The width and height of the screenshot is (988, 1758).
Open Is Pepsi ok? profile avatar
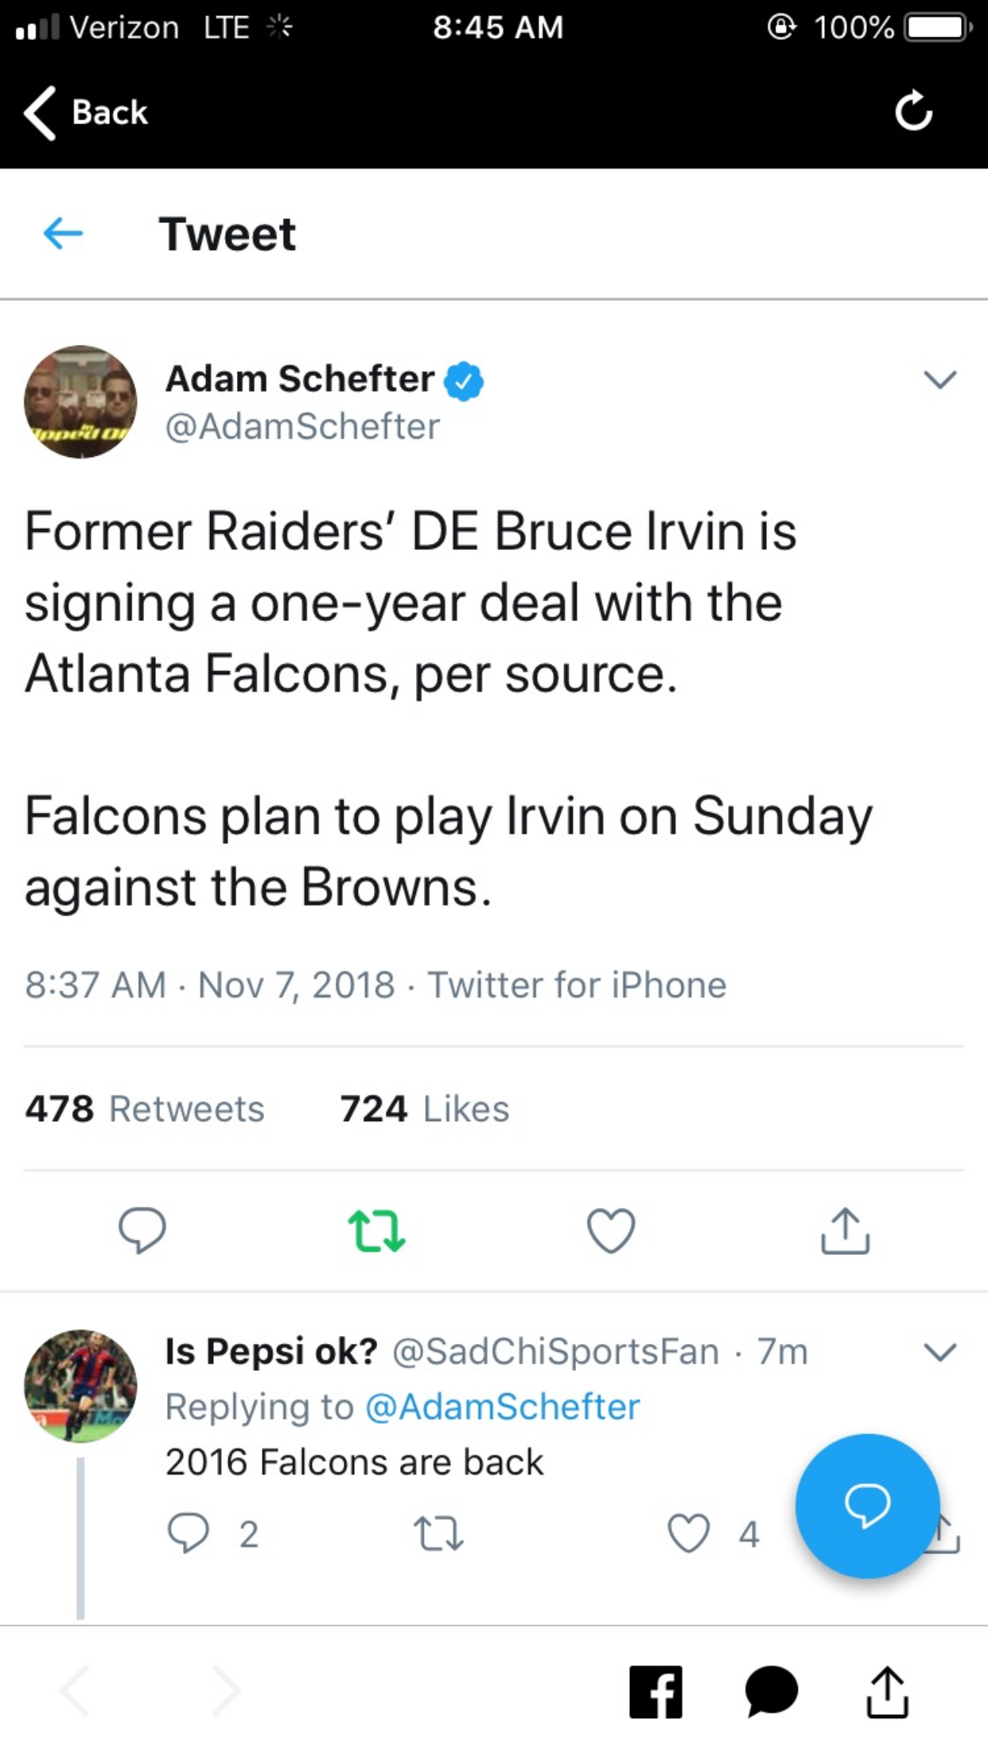tap(80, 1385)
